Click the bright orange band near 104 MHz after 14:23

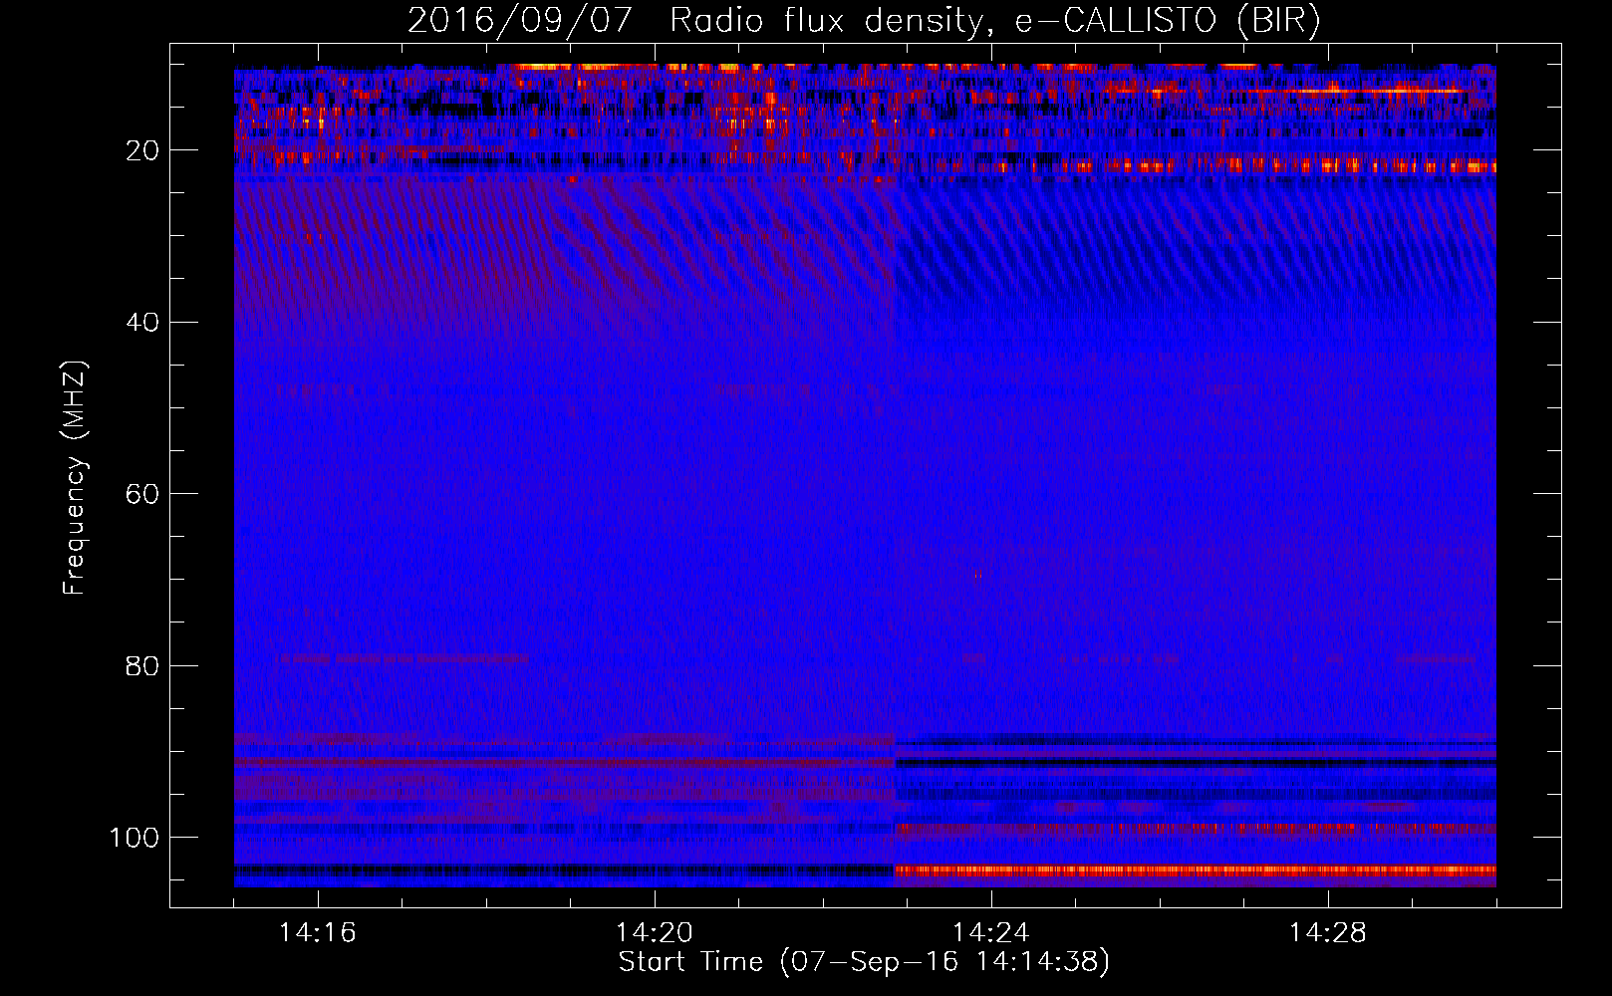[1196, 871]
